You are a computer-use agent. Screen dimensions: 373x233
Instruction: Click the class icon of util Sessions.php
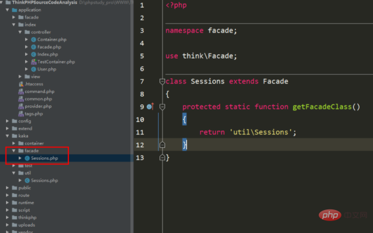pos(27,180)
